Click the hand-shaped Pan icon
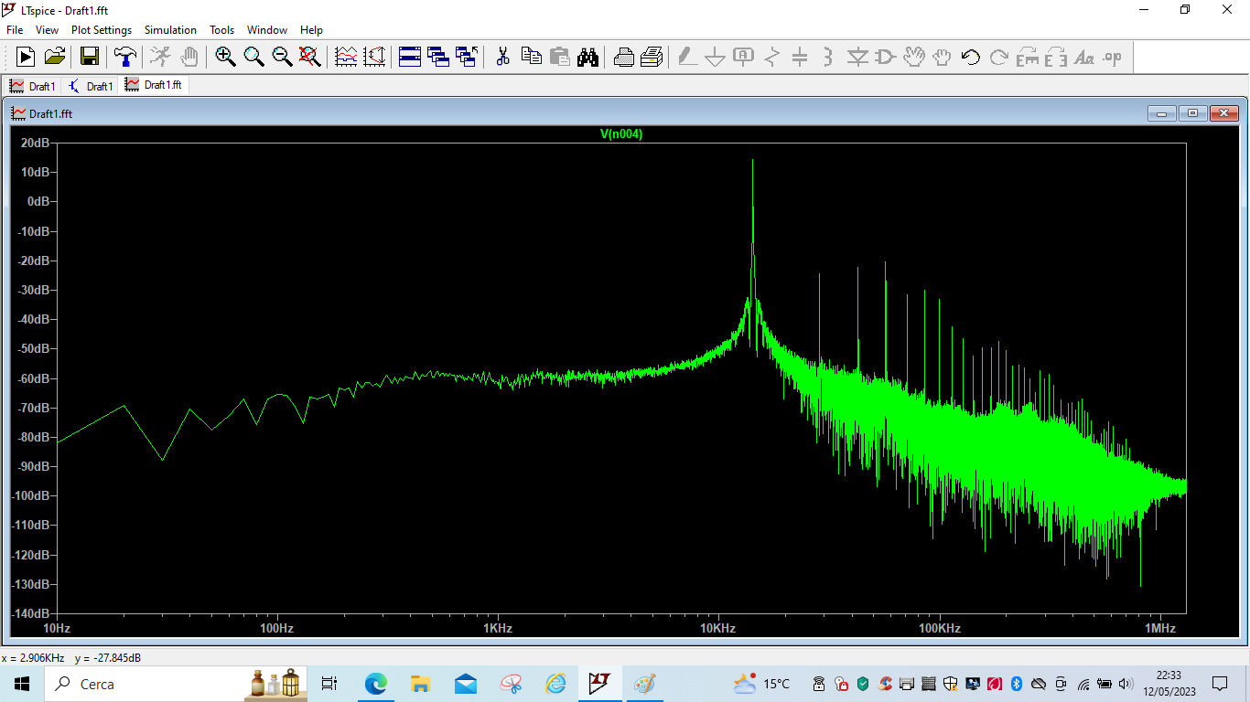The width and height of the screenshot is (1250, 702). coord(189,57)
